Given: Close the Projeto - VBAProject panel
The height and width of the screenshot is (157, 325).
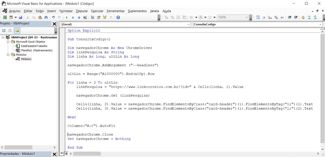Looking at the screenshot, I should point(54,24).
